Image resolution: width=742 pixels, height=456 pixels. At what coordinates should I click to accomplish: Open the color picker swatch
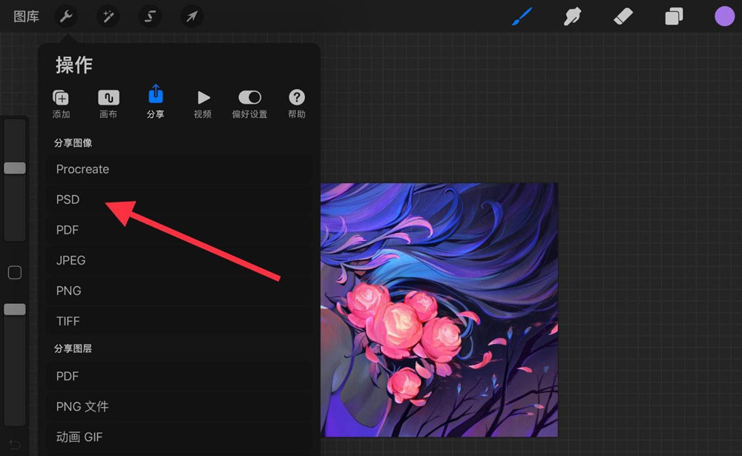724,16
